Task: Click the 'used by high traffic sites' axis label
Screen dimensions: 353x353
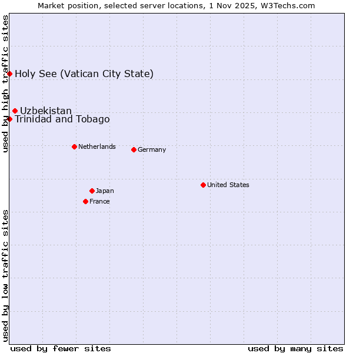Action: (x=5, y=84)
